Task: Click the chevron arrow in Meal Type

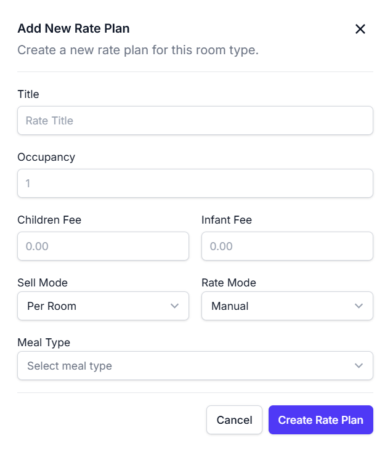Action: (x=359, y=366)
